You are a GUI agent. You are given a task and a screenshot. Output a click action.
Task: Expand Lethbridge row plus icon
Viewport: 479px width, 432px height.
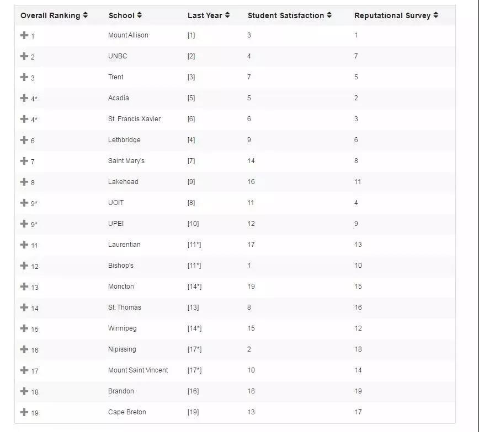click(24, 140)
